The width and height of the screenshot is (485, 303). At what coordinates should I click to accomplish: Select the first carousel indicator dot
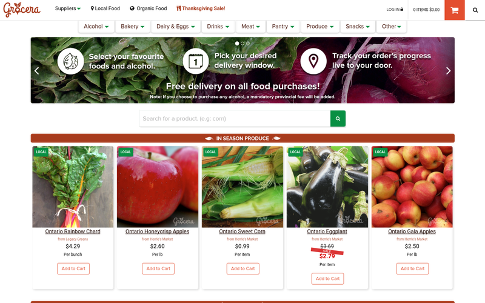[237, 44]
